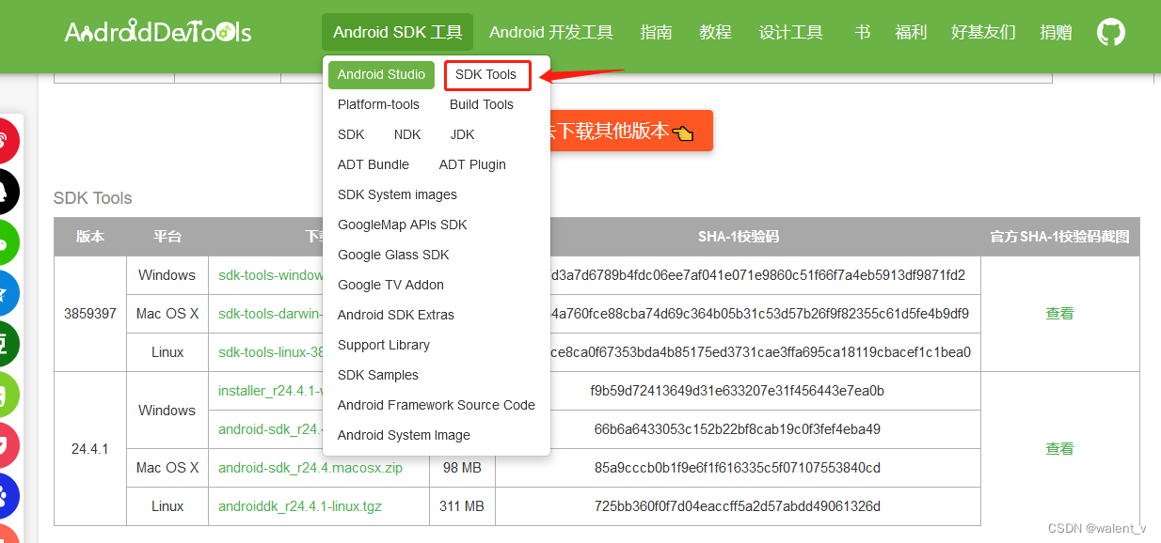This screenshot has width=1161, height=543.
Task: Share via the black QQ sidebar icon
Action: [x=5, y=193]
